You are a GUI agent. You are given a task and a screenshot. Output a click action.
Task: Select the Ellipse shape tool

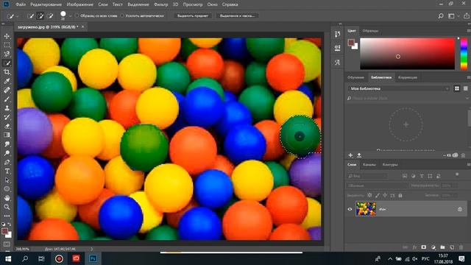tap(7, 189)
